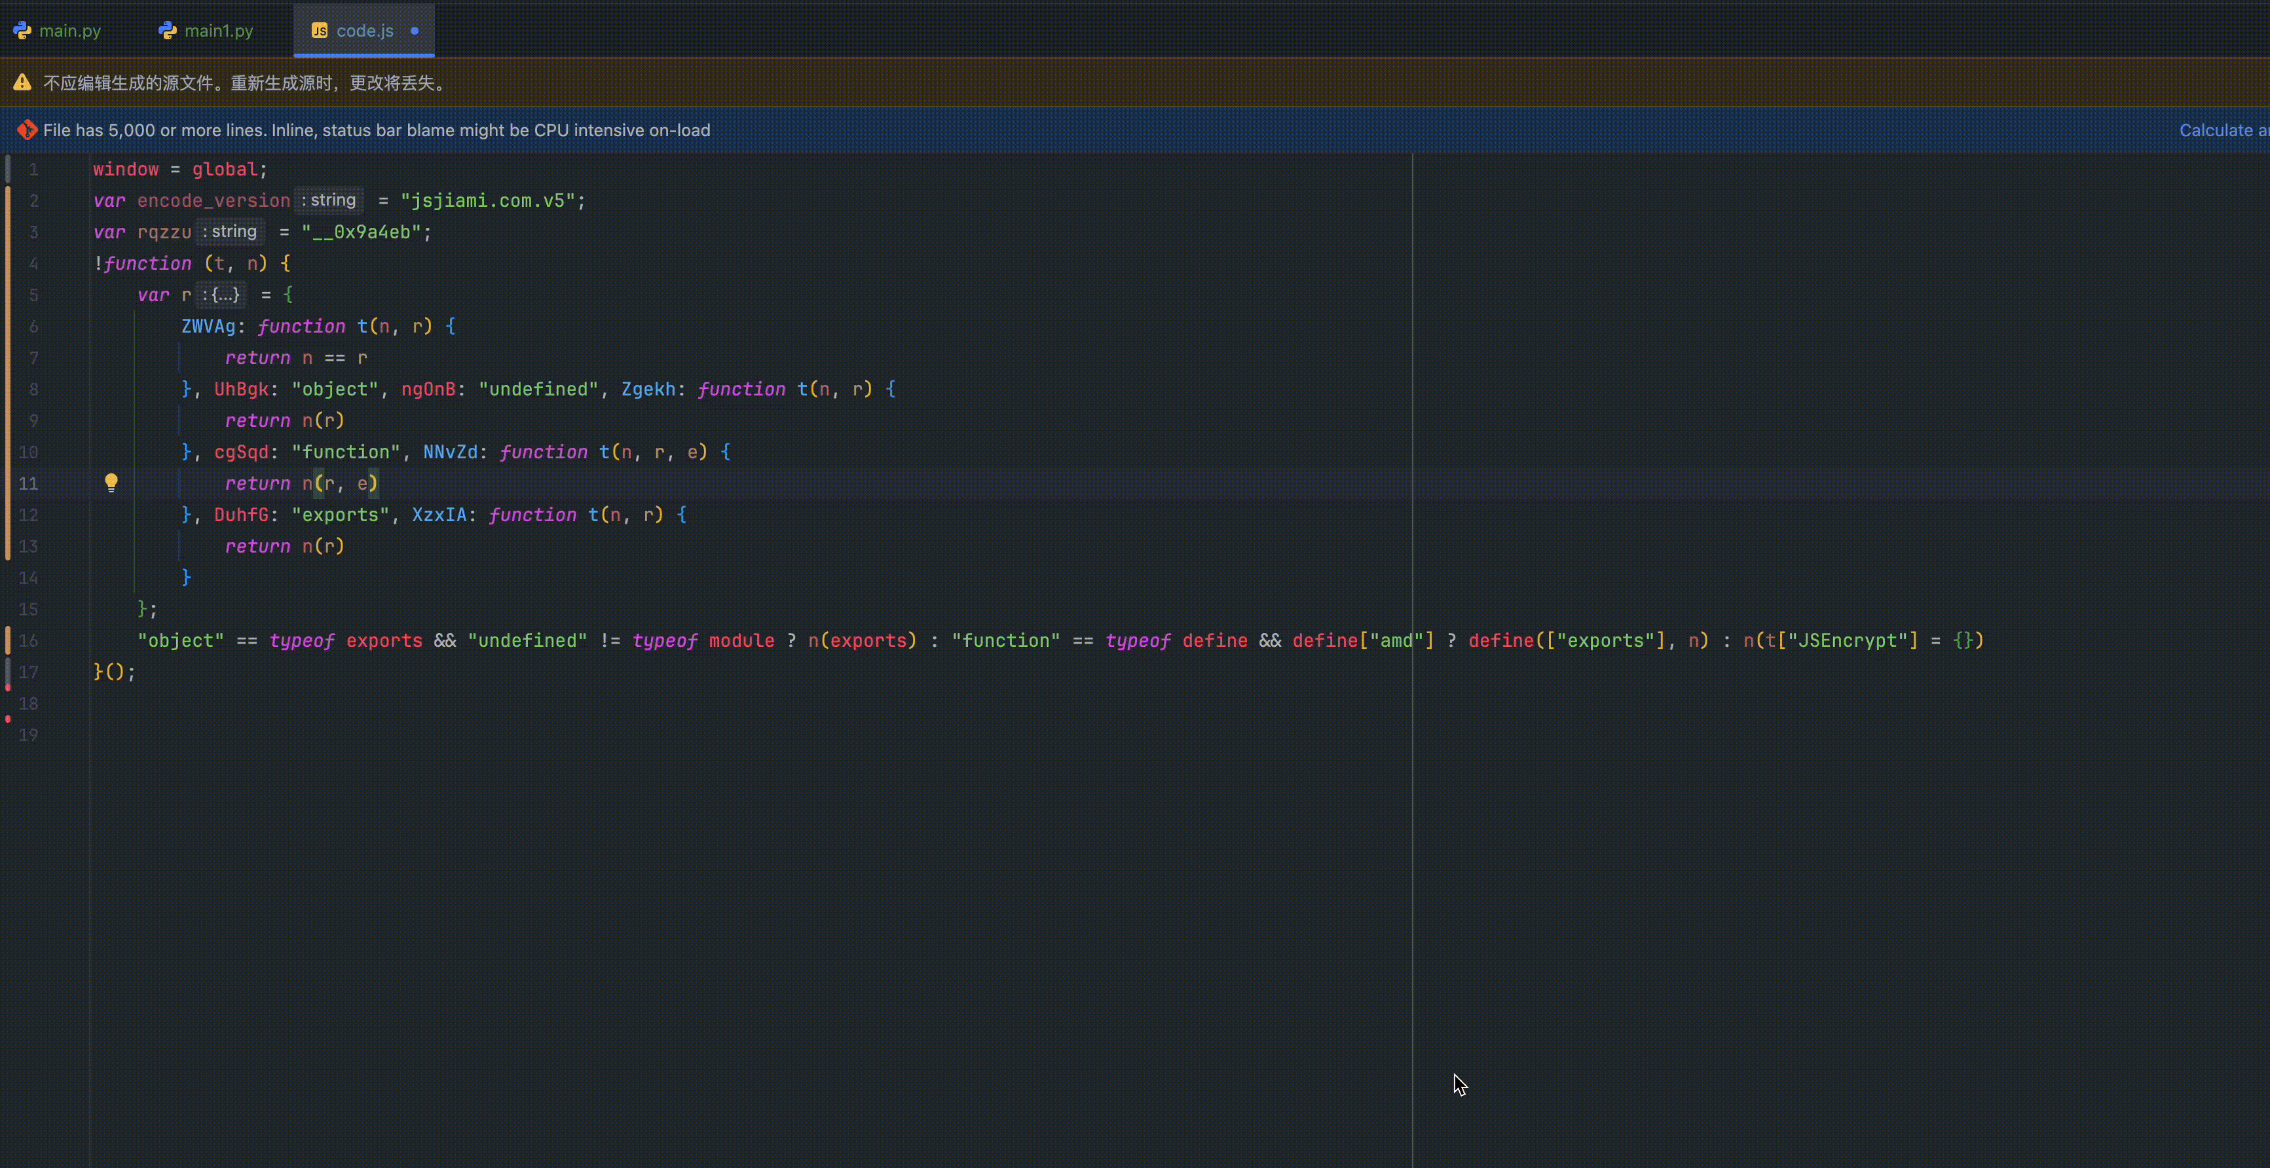Click the Python icon on main.py tab
Screen dimensions: 2270x1168
point(22,31)
